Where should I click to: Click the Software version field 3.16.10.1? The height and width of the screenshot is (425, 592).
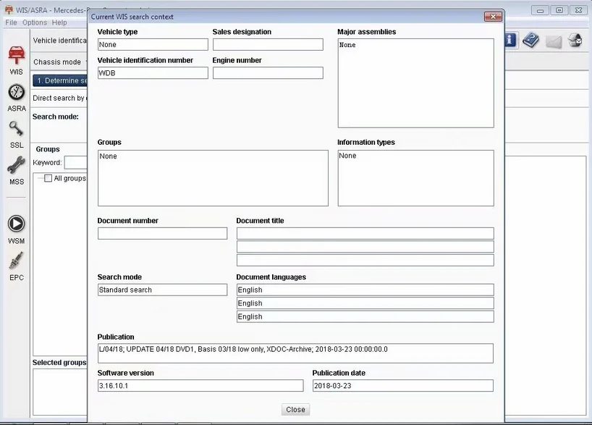(200, 386)
